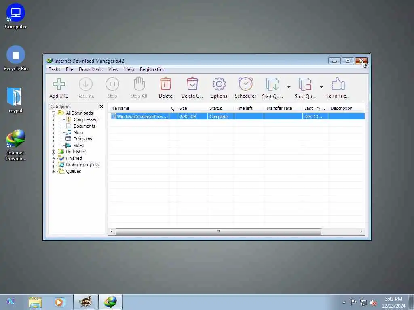This screenshot has width=414, height=310.
Task: Open Recycle Bin desktop icon
Action: pos(16,59)
